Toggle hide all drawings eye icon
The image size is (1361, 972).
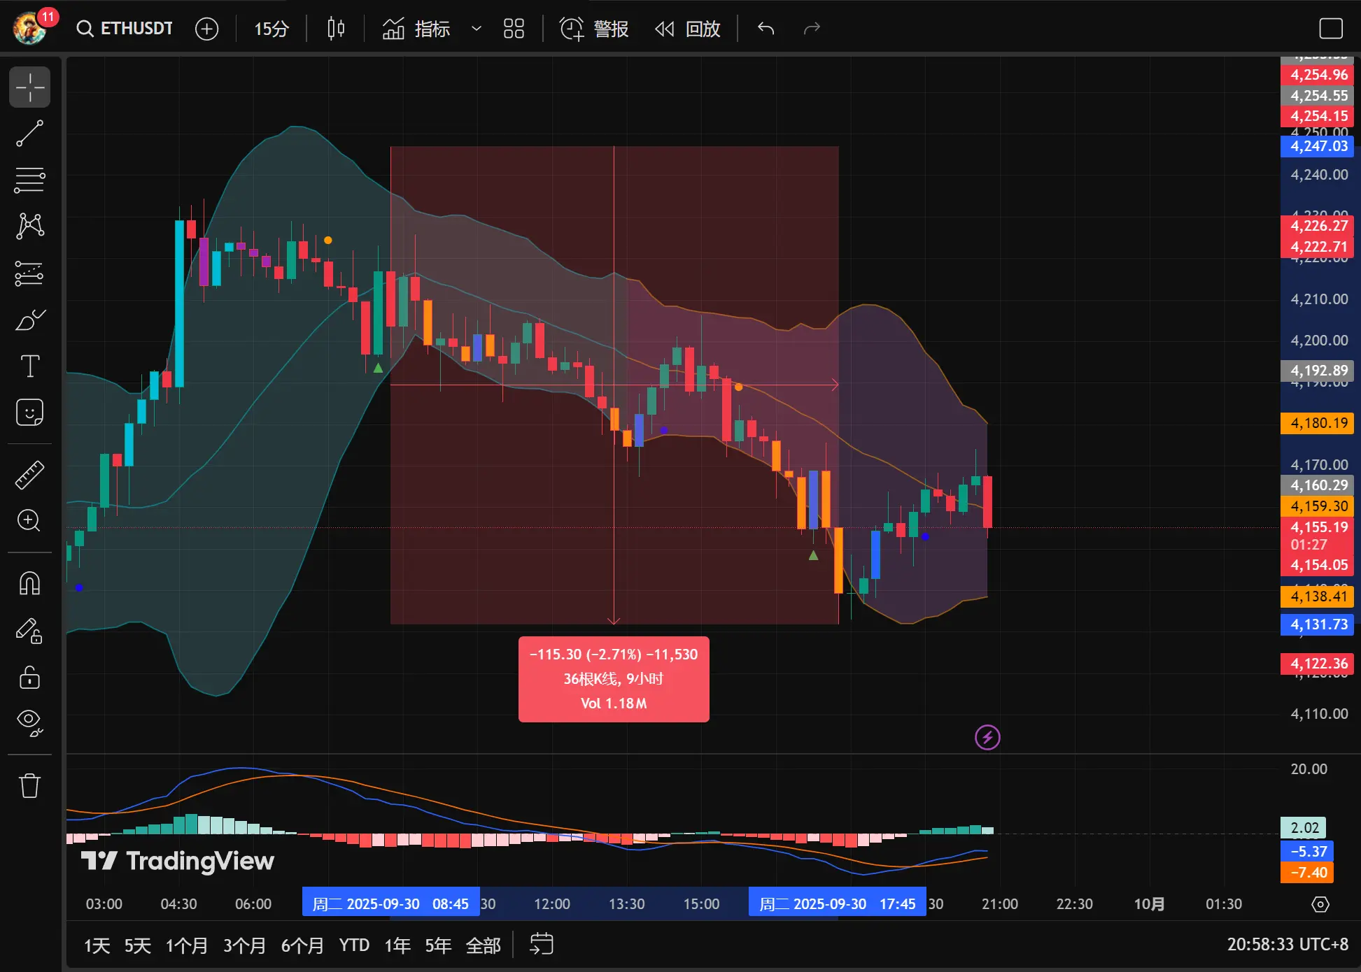tap(29, 723)
